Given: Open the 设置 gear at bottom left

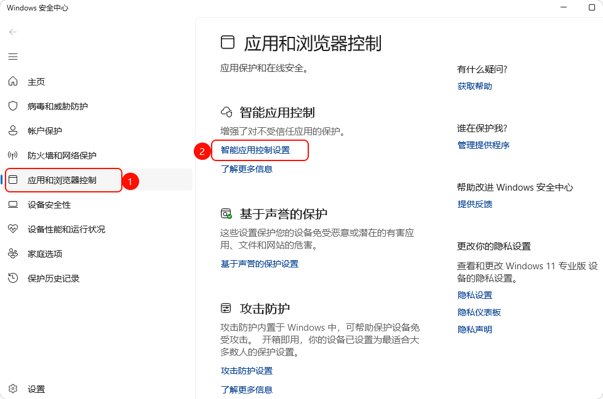Looking at the screenshot, I should click(x=13, y=389).
